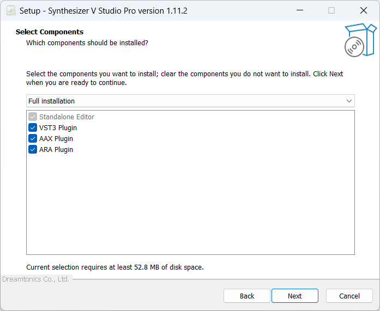Select the ARA Plugin label text
Screen dimensions: 380x311
(56, 150)
